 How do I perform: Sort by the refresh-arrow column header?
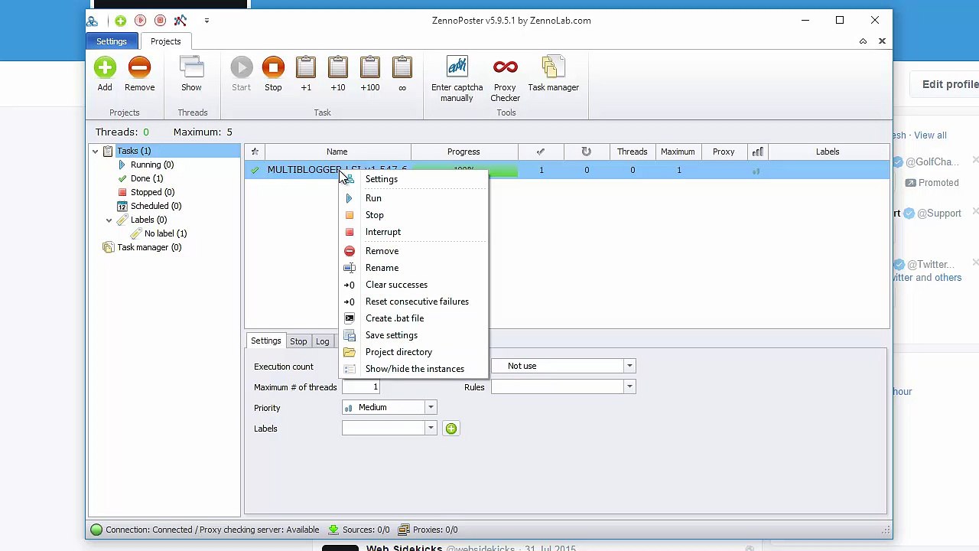[587, 152]
